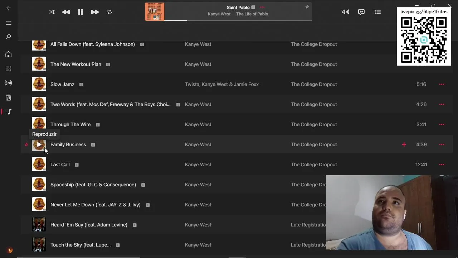Open more options for Two Words
This screenshot has height=258, width=458.
pyautogui.click(x=442, y=104)
